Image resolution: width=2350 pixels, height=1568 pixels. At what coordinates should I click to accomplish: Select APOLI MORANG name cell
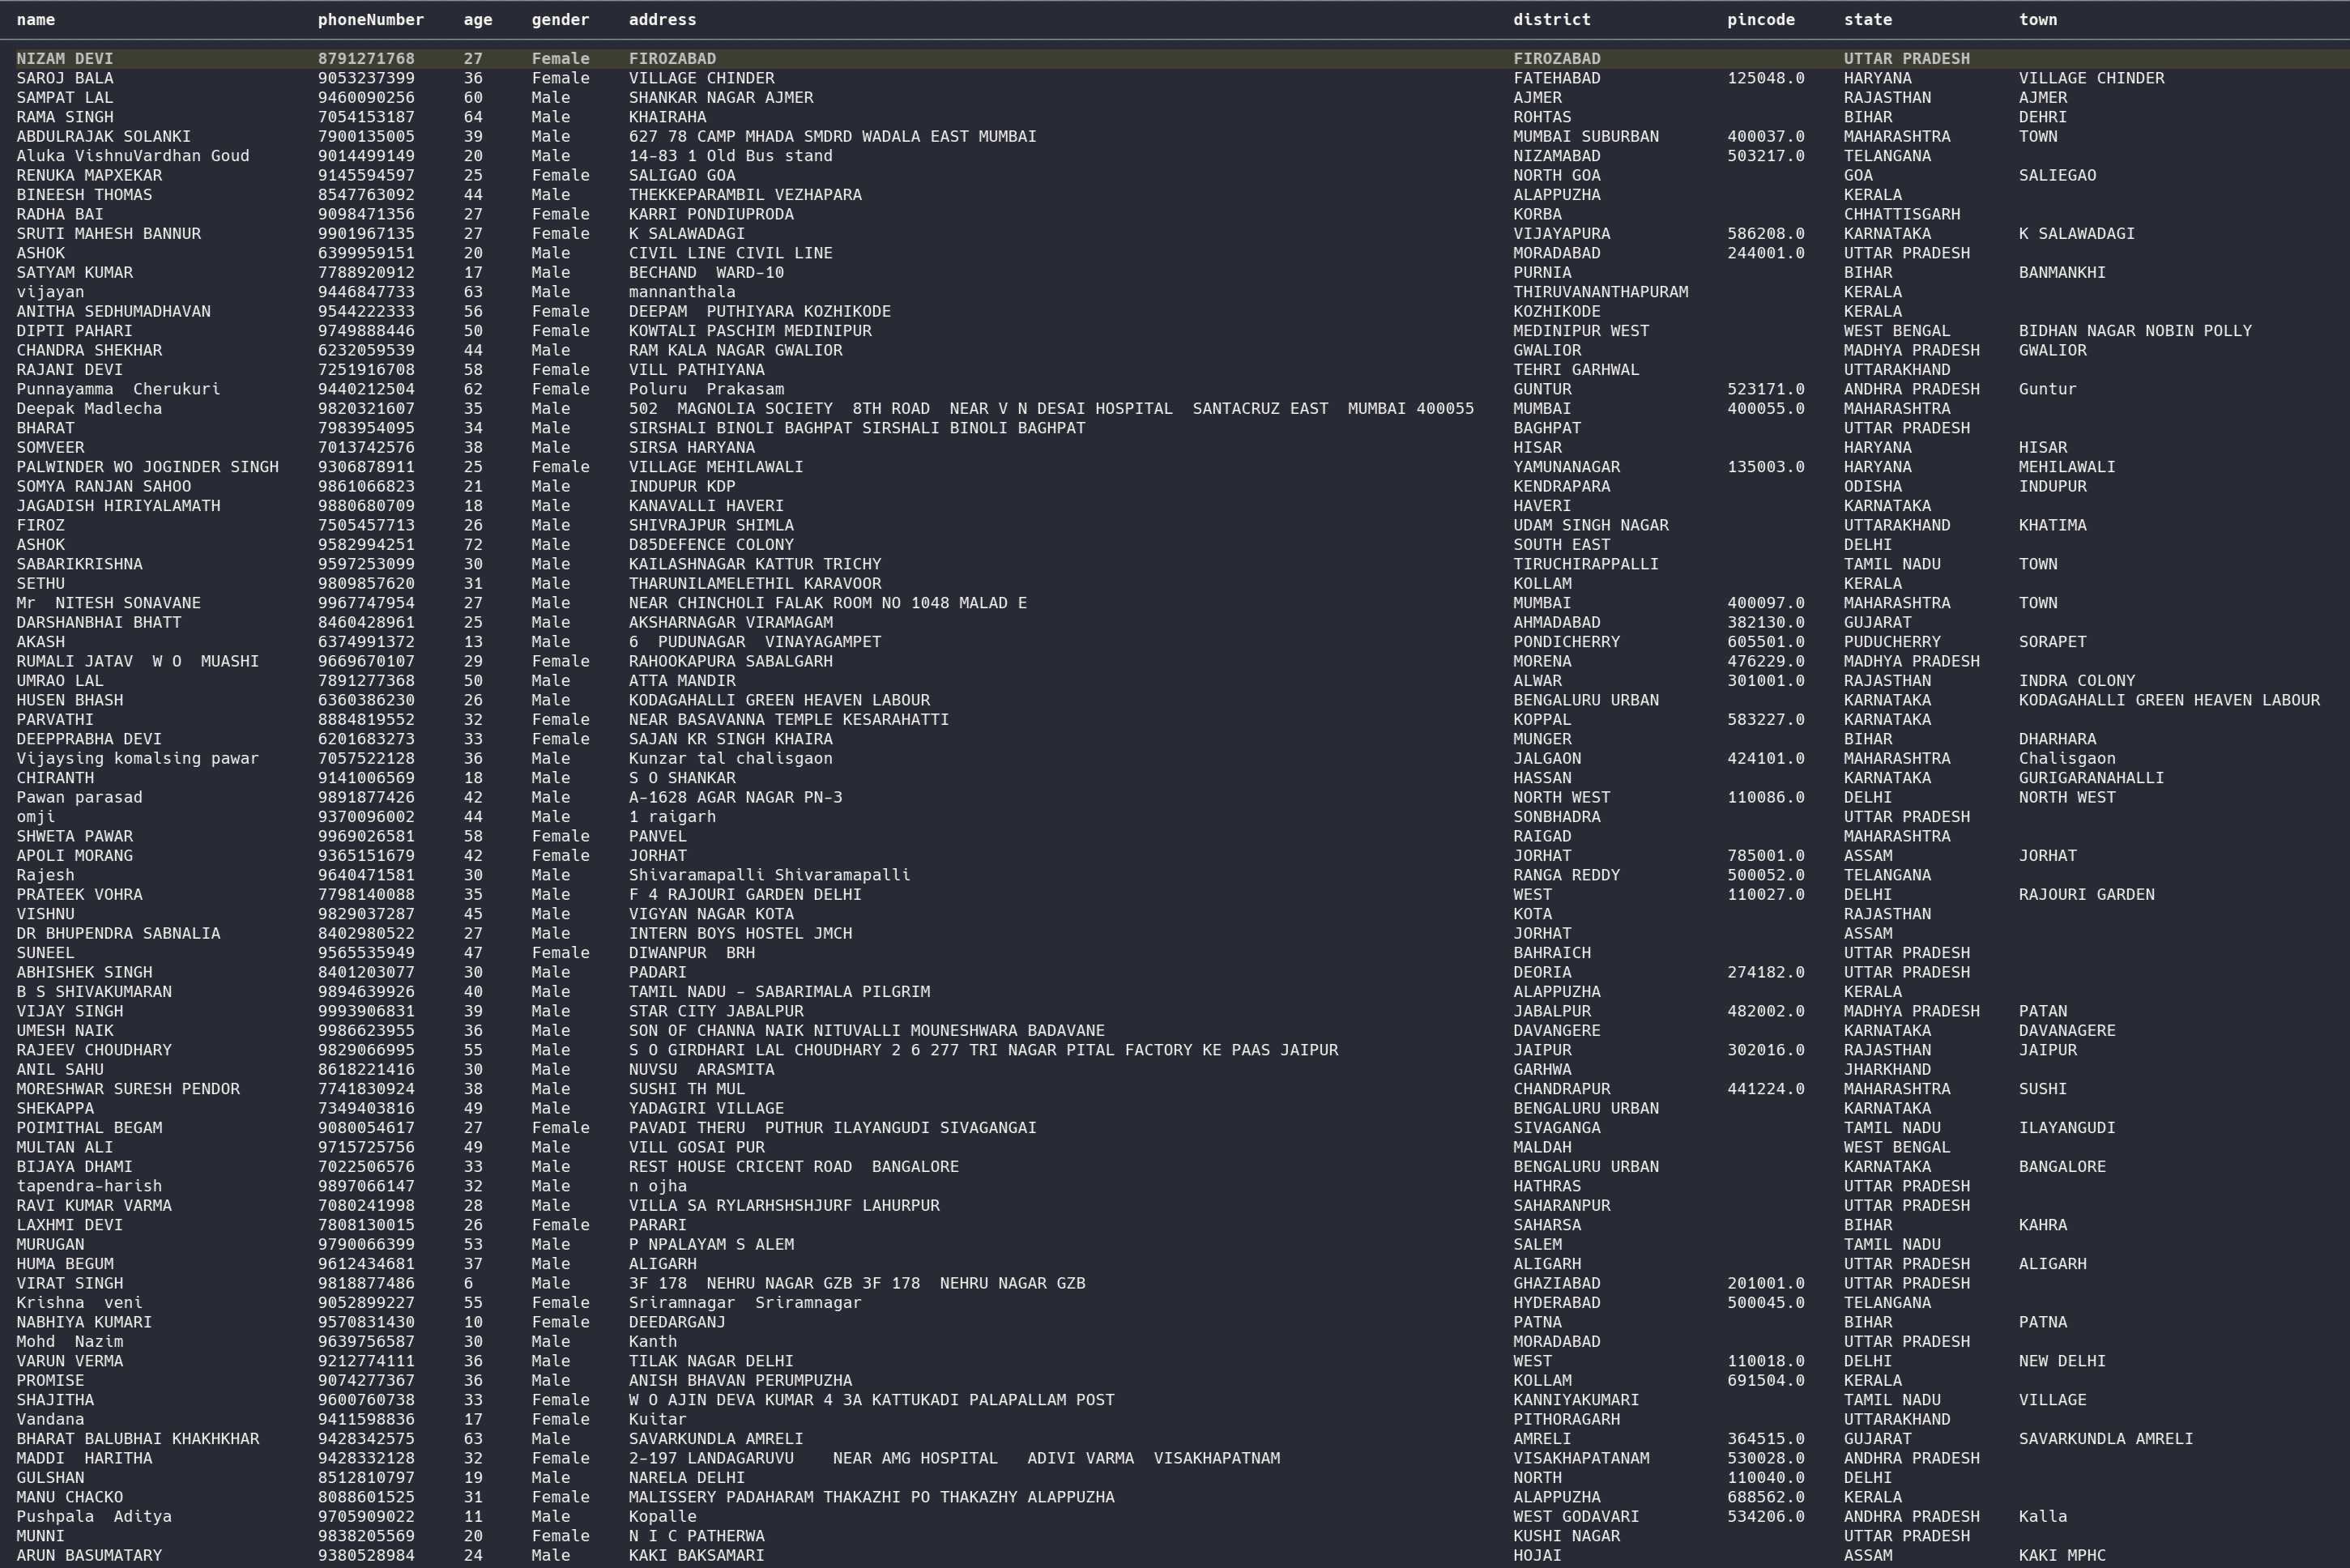pos(74,856)
